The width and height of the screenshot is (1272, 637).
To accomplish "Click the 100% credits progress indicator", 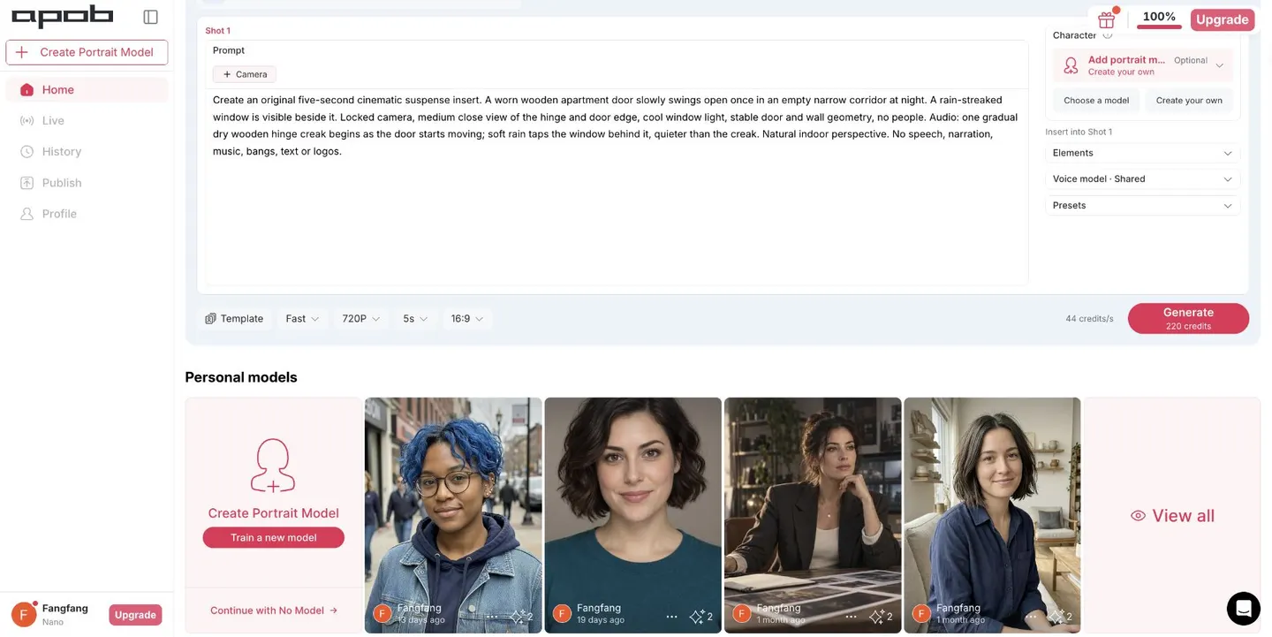I will coord(1159,19).
